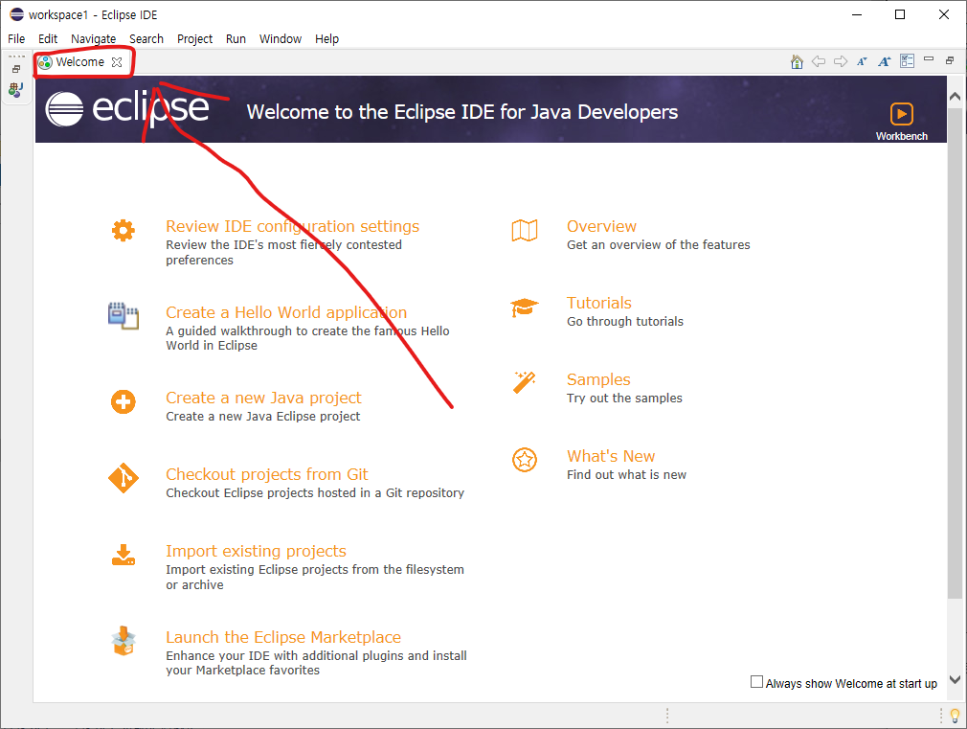Image resolution: width=967 pixels, height=729 pixels.
Task: Go back using the left arrow icon
Action: [x=819, y=61]
